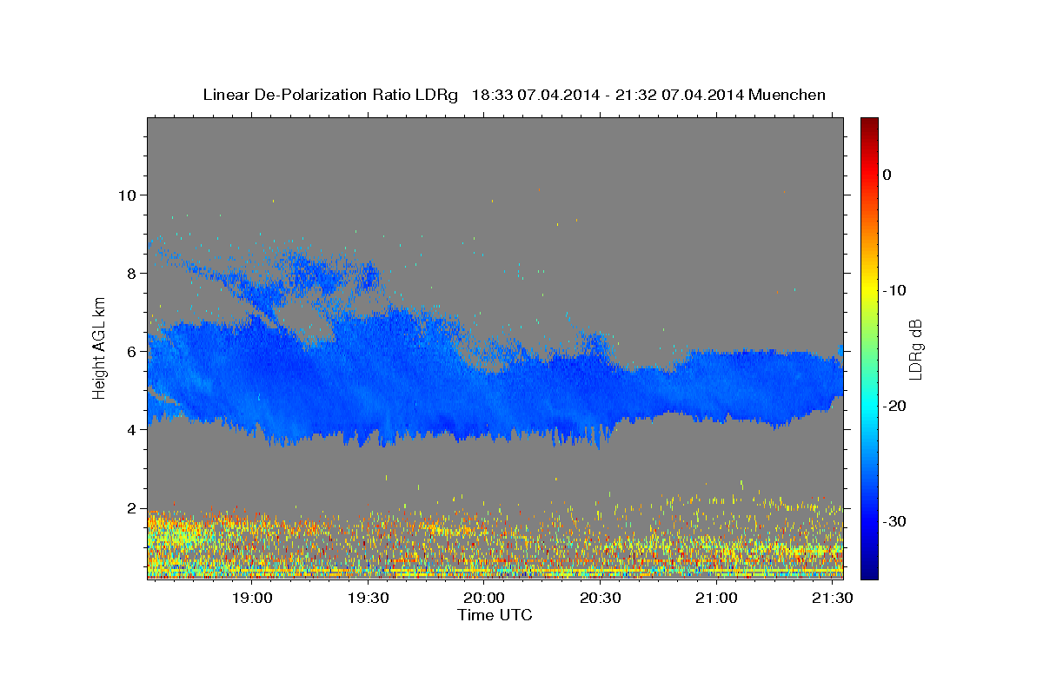Select the 19:30 time tick label
The image size is (1043, 695).
coord(368,599)
